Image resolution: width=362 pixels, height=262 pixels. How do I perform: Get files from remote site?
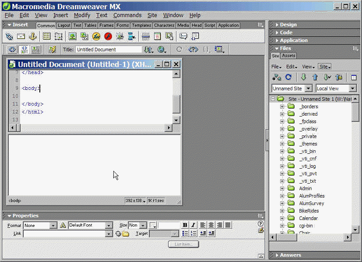pos(303,77)
